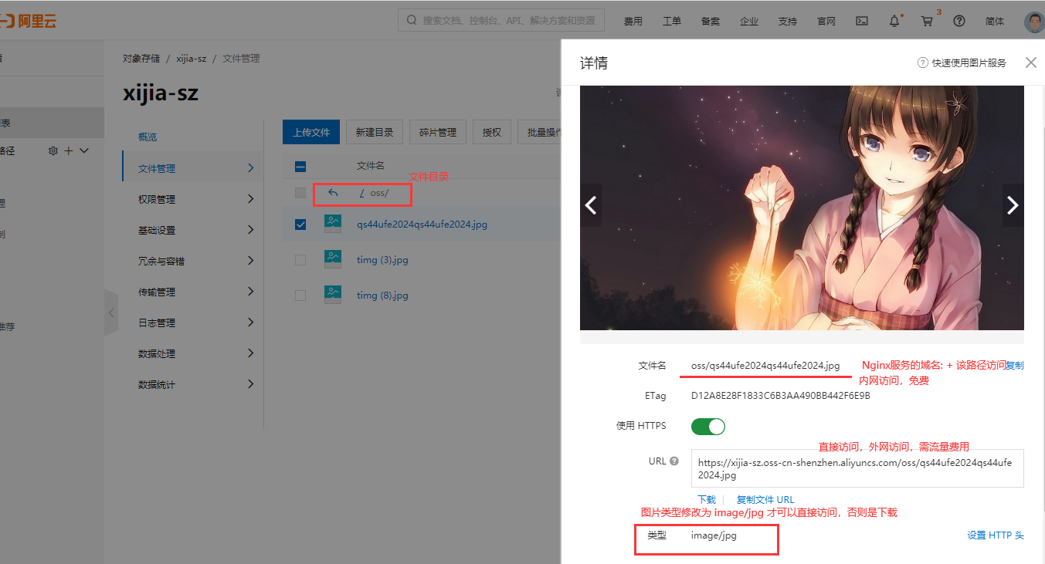Check the box in the oss/ row

click(300, 193)
